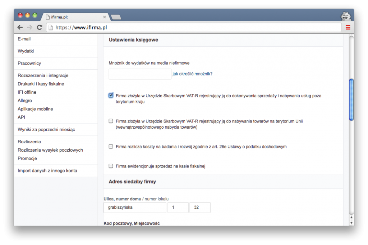The image size is (368, 245).
Task: Click the 'Kod pocztowy, Miejscowość' label
Action: [132, 223]
